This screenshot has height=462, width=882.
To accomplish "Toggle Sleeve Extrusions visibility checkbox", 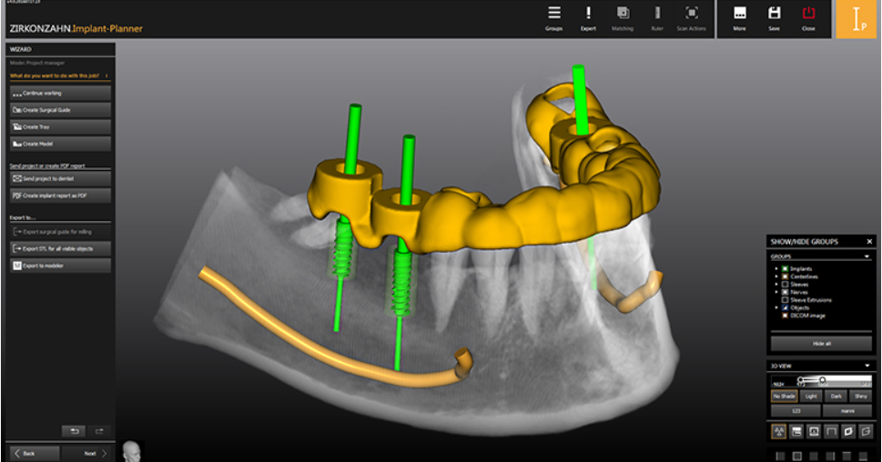I will pyautogui.click(x=785, y=300).
